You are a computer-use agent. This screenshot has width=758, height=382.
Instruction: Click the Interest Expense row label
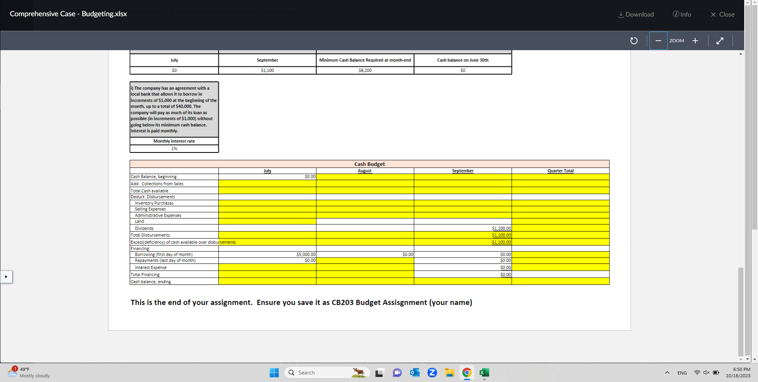[x=150, y=267]
